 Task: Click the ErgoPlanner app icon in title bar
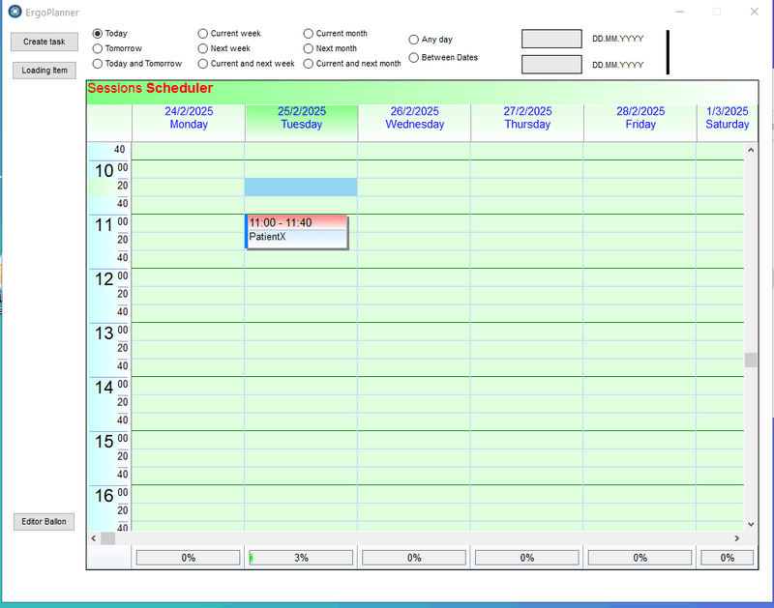pos(15,12)
